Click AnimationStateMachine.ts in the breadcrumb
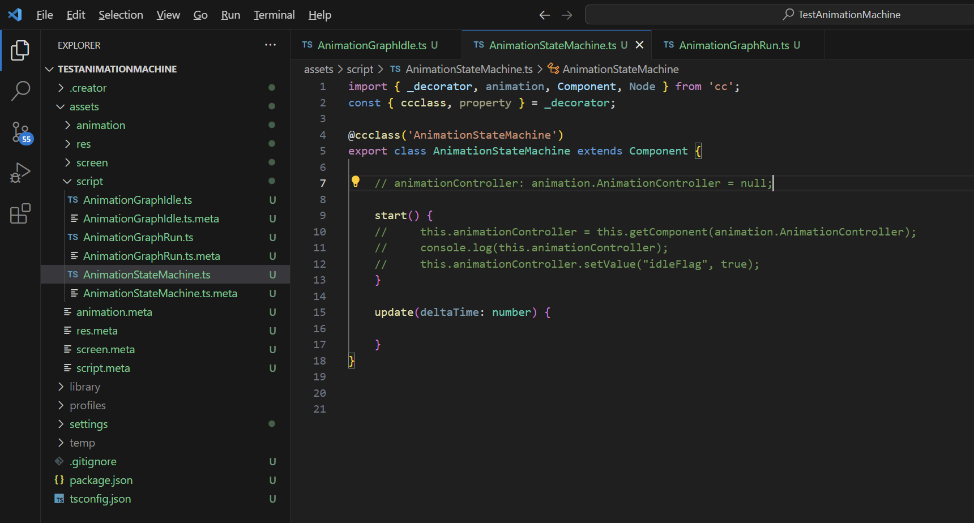 coord(469,69)
